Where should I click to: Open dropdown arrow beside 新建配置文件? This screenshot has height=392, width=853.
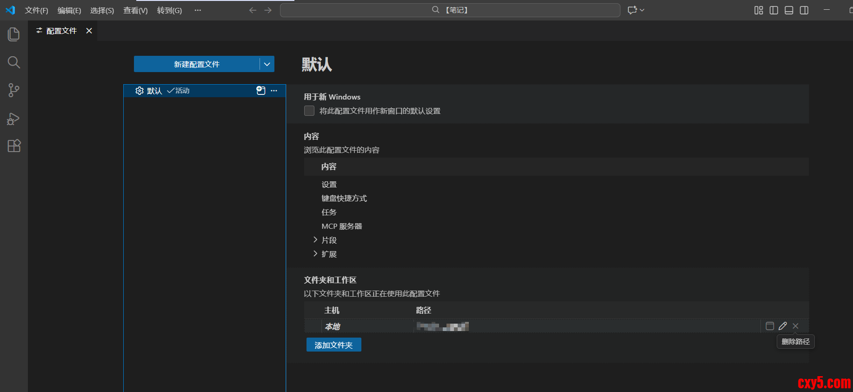[267, 64]
